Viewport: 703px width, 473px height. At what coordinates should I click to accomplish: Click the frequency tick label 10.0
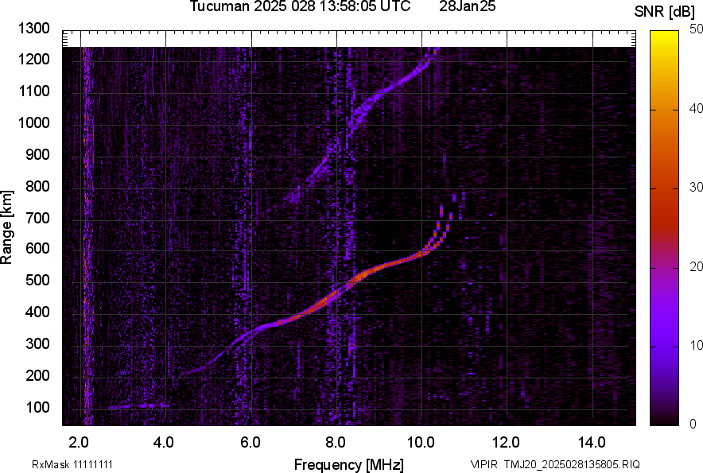click(x=420, y=443)
